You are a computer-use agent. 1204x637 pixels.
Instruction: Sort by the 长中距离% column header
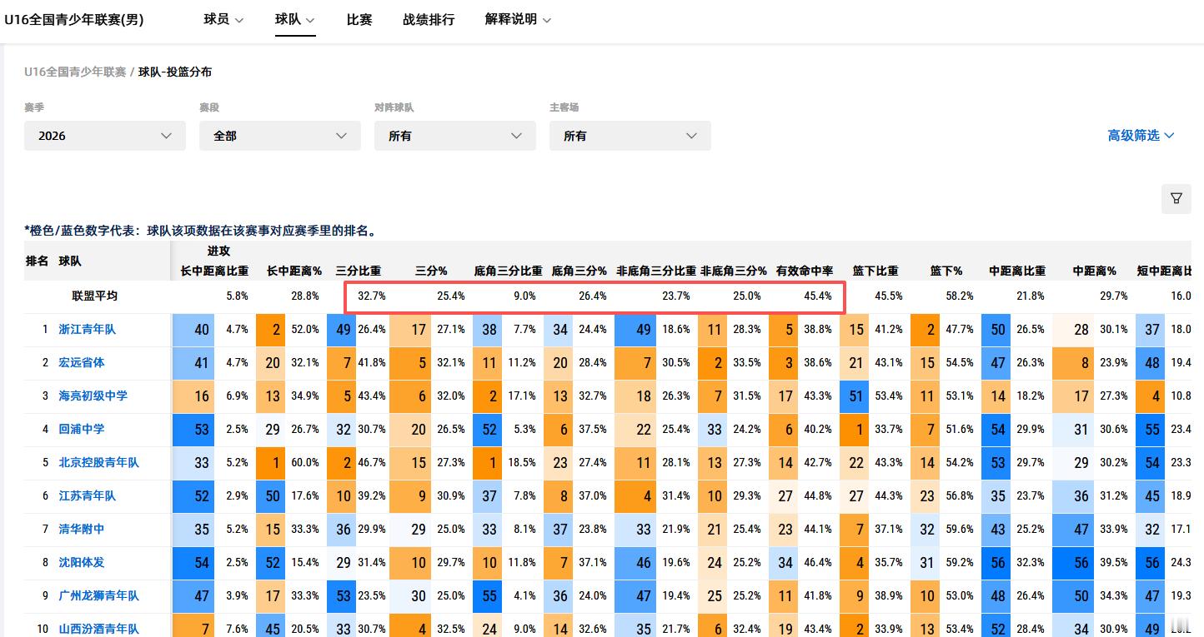click(293, 271)
